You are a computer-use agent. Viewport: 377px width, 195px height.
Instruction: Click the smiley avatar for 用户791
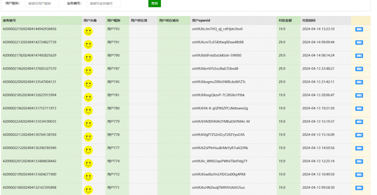(88, 45)
